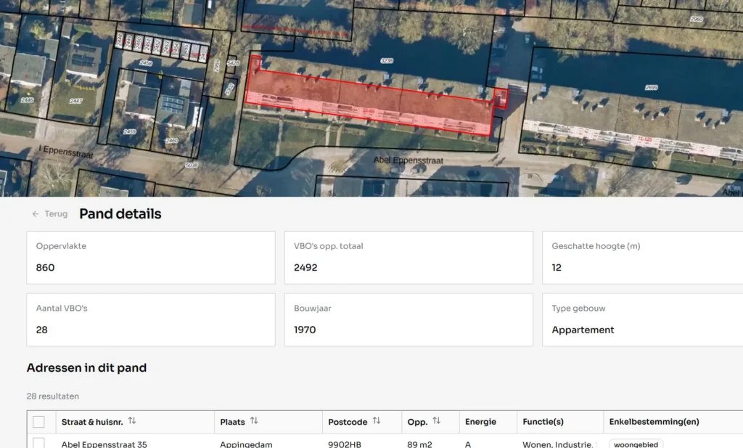Image resolution: width=743 pixels, height=448 pixels.
Task: Click the Plaats sort arrows icon
Action: click(x=254, y=421)
